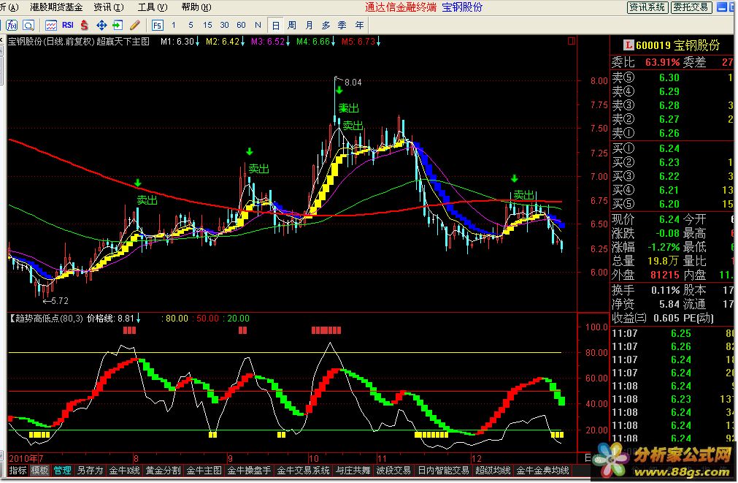The width and height of the screenshot is (738, 483).
Task: Open the 港股期货基金 menu
Action: click(x=56, y=7)
